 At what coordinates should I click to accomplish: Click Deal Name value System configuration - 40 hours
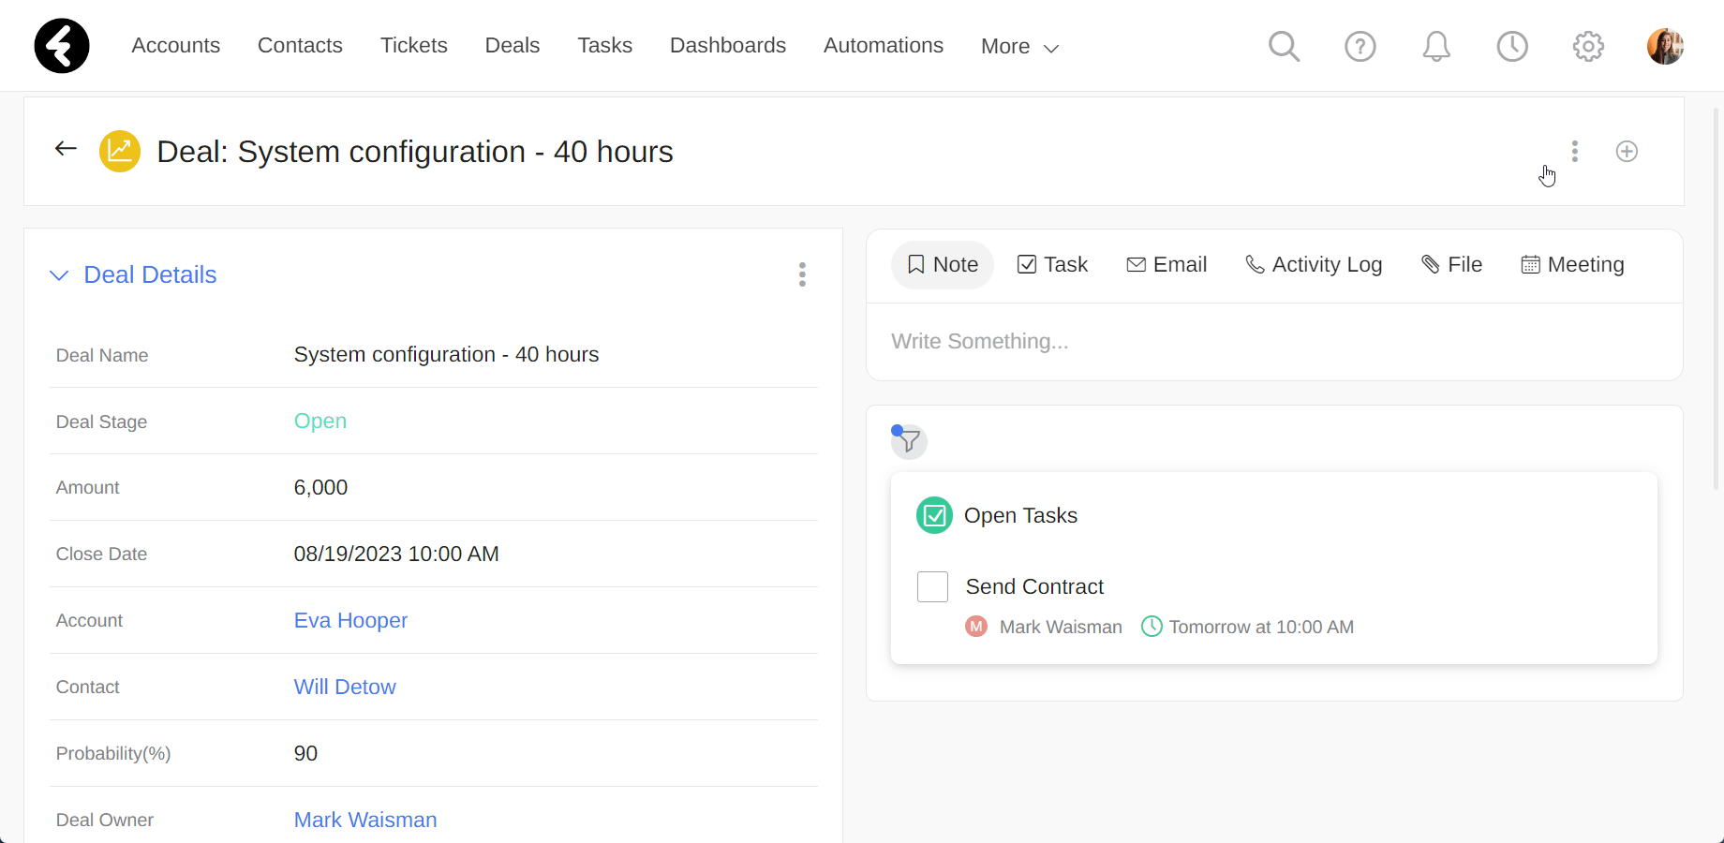446,354
